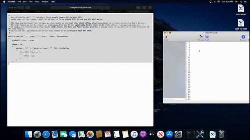
Task: Open the Help menu
Action: tap(53, 2)
